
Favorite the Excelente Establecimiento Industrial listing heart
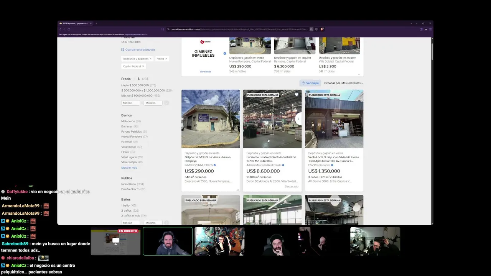click(x=297, y=95)
